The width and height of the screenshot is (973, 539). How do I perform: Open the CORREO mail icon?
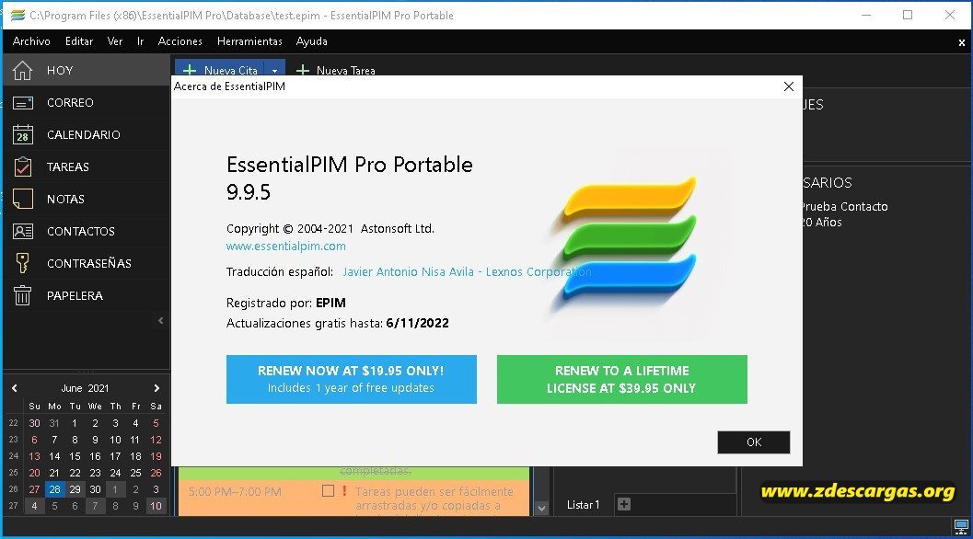(23, 103)
